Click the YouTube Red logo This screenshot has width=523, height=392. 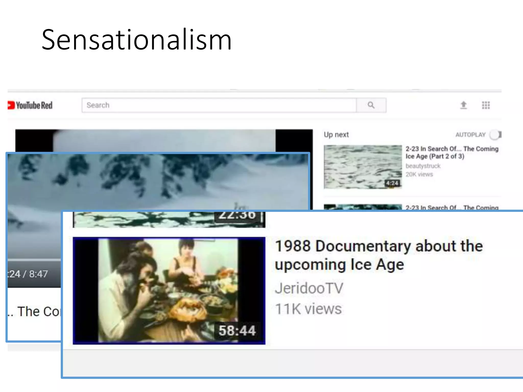[30, 105]
